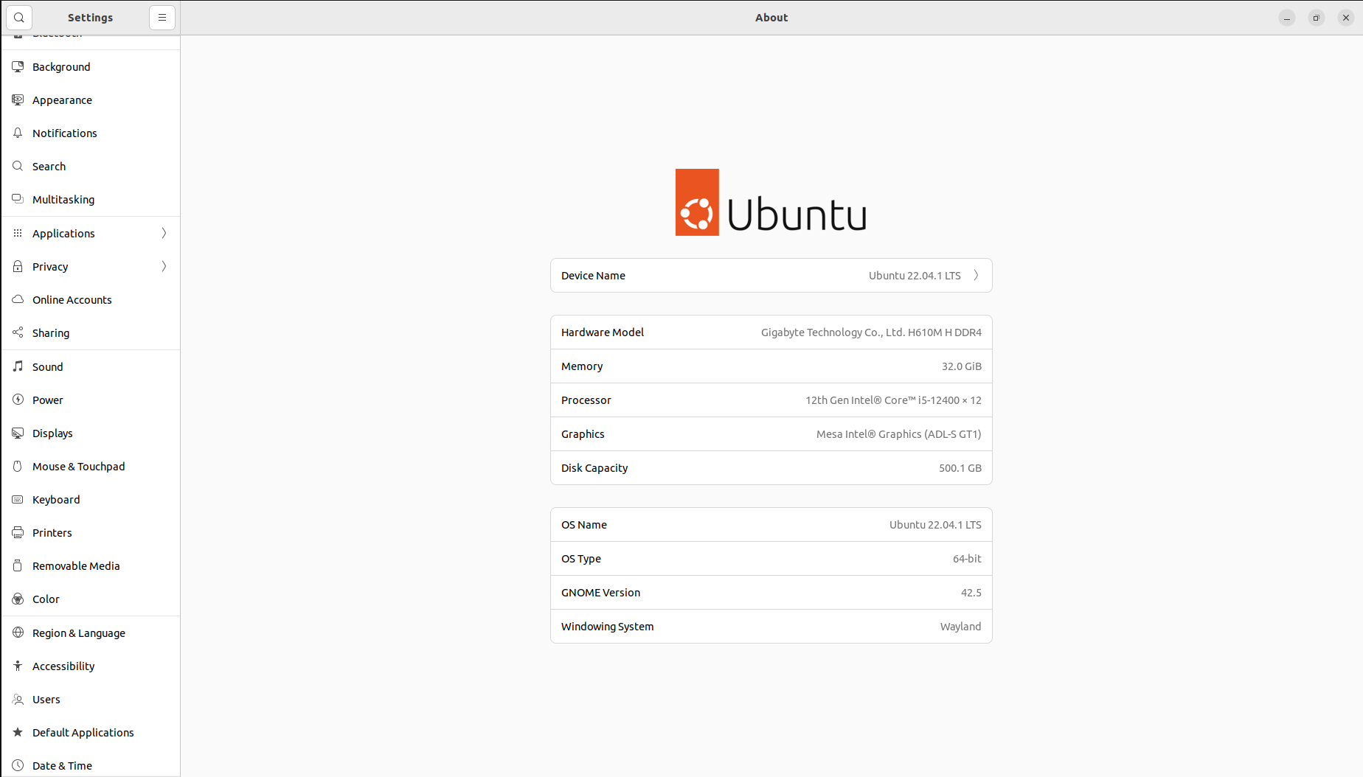Click the Accessibility figure icon
This screenshot has width=1363, height=777.
coord(18,666)
